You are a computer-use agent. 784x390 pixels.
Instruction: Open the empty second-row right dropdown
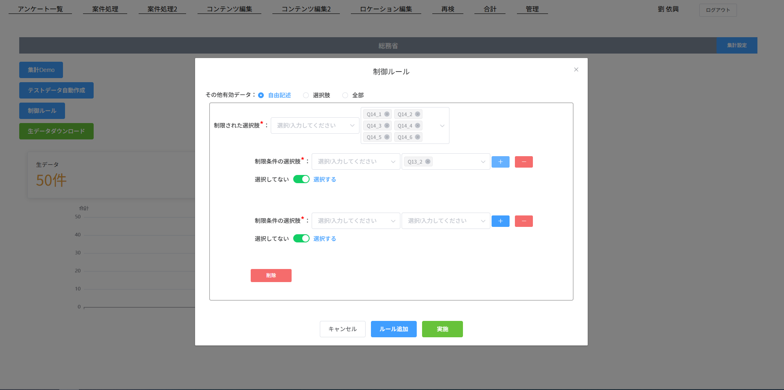[445, 221]
